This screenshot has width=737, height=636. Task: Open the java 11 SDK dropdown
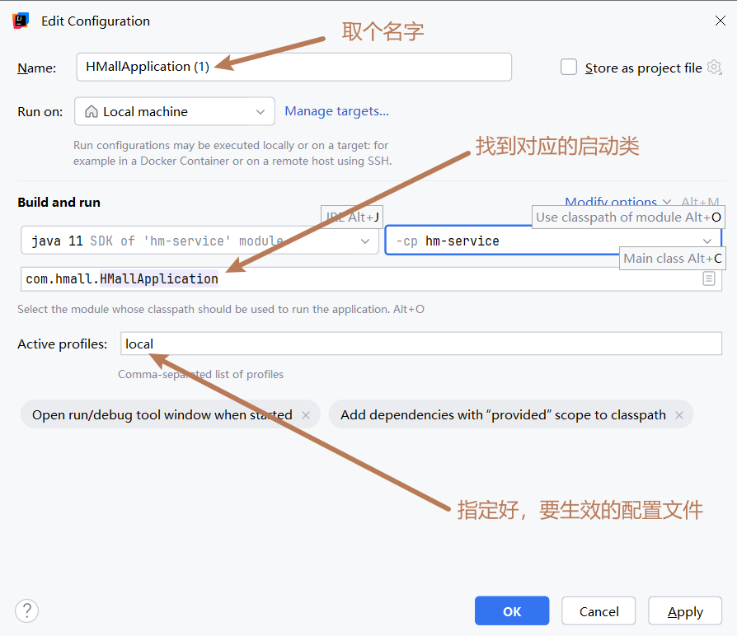pos(200,241)
